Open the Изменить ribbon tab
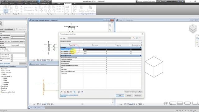Viewport: 199px width, 112px height. pos(68,4)
